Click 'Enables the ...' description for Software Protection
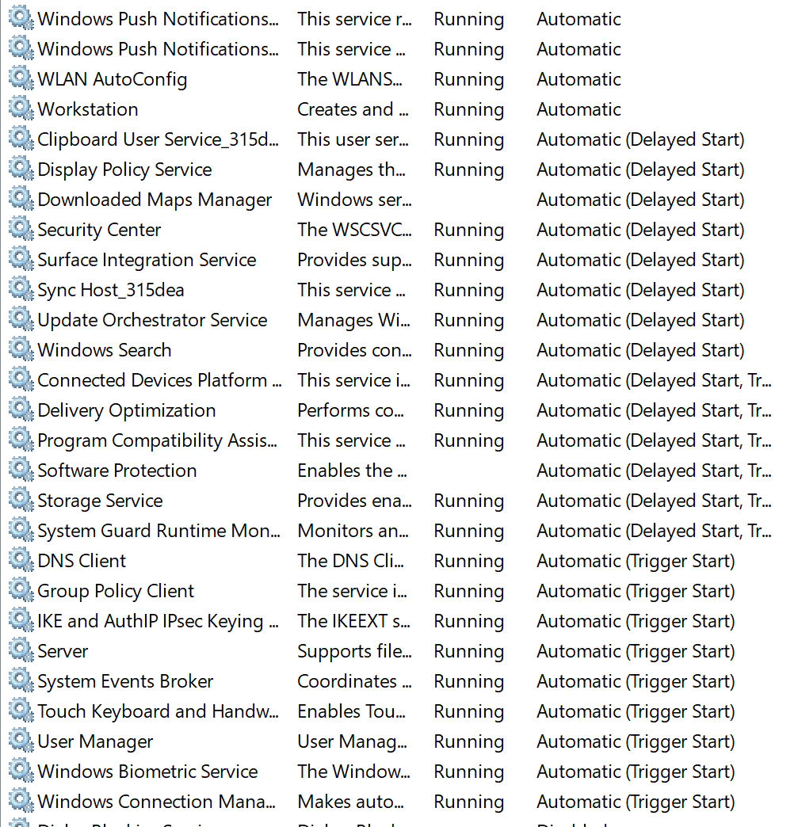 (x=353, y=471)
